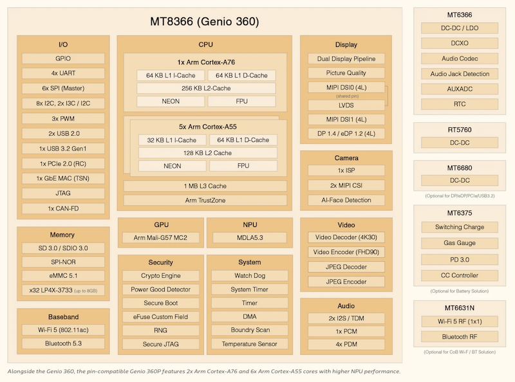Click the Bluetooth 5.3 baseband box
This screenshot has height=382, width=515.
[63, 344]
